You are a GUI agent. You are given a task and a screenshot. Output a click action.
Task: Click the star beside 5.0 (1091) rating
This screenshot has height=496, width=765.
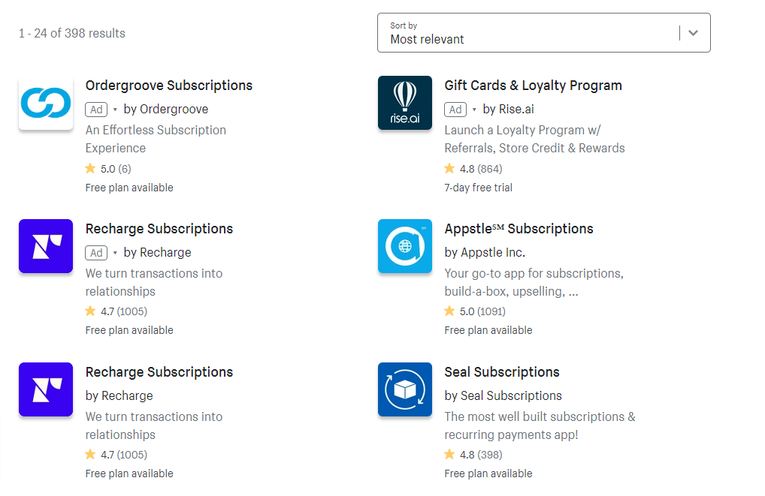point(449,311)
